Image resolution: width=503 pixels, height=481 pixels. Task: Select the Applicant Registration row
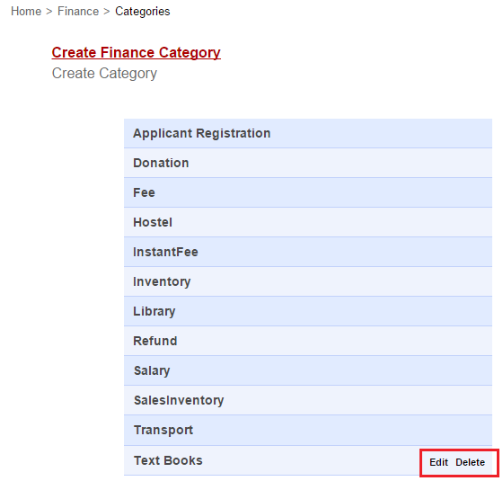pos(308,133)
